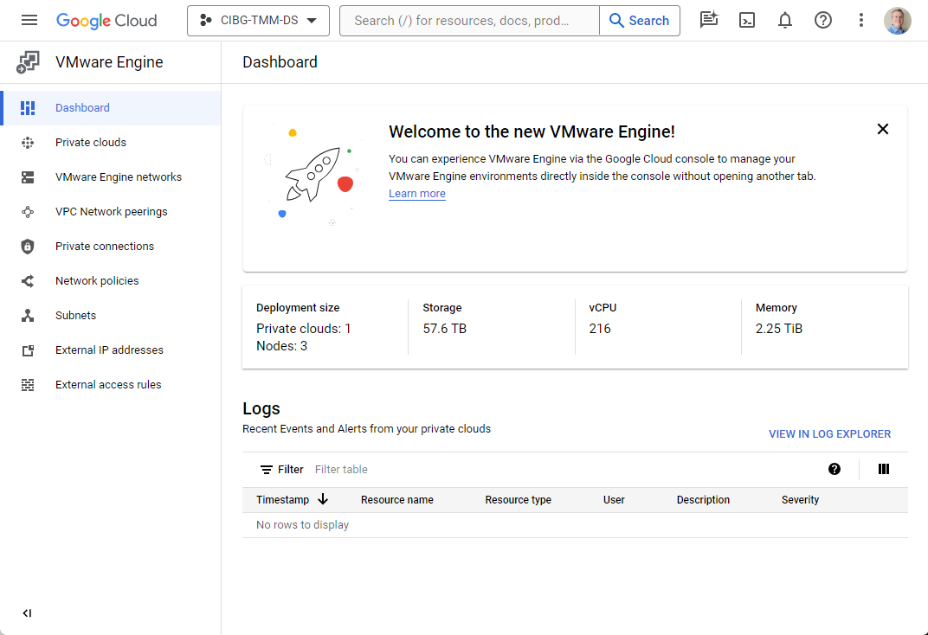The height and width of the screenshot is (635, 928).
Task: Click the View in Log Explorer link
Action: click(x=829, y=434)
